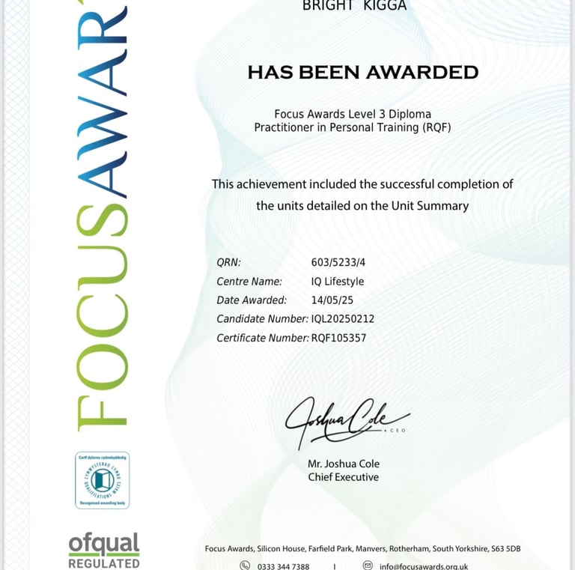Click the Chief Executive title
This screenshot has height=570, width=575.
(343, 477)
